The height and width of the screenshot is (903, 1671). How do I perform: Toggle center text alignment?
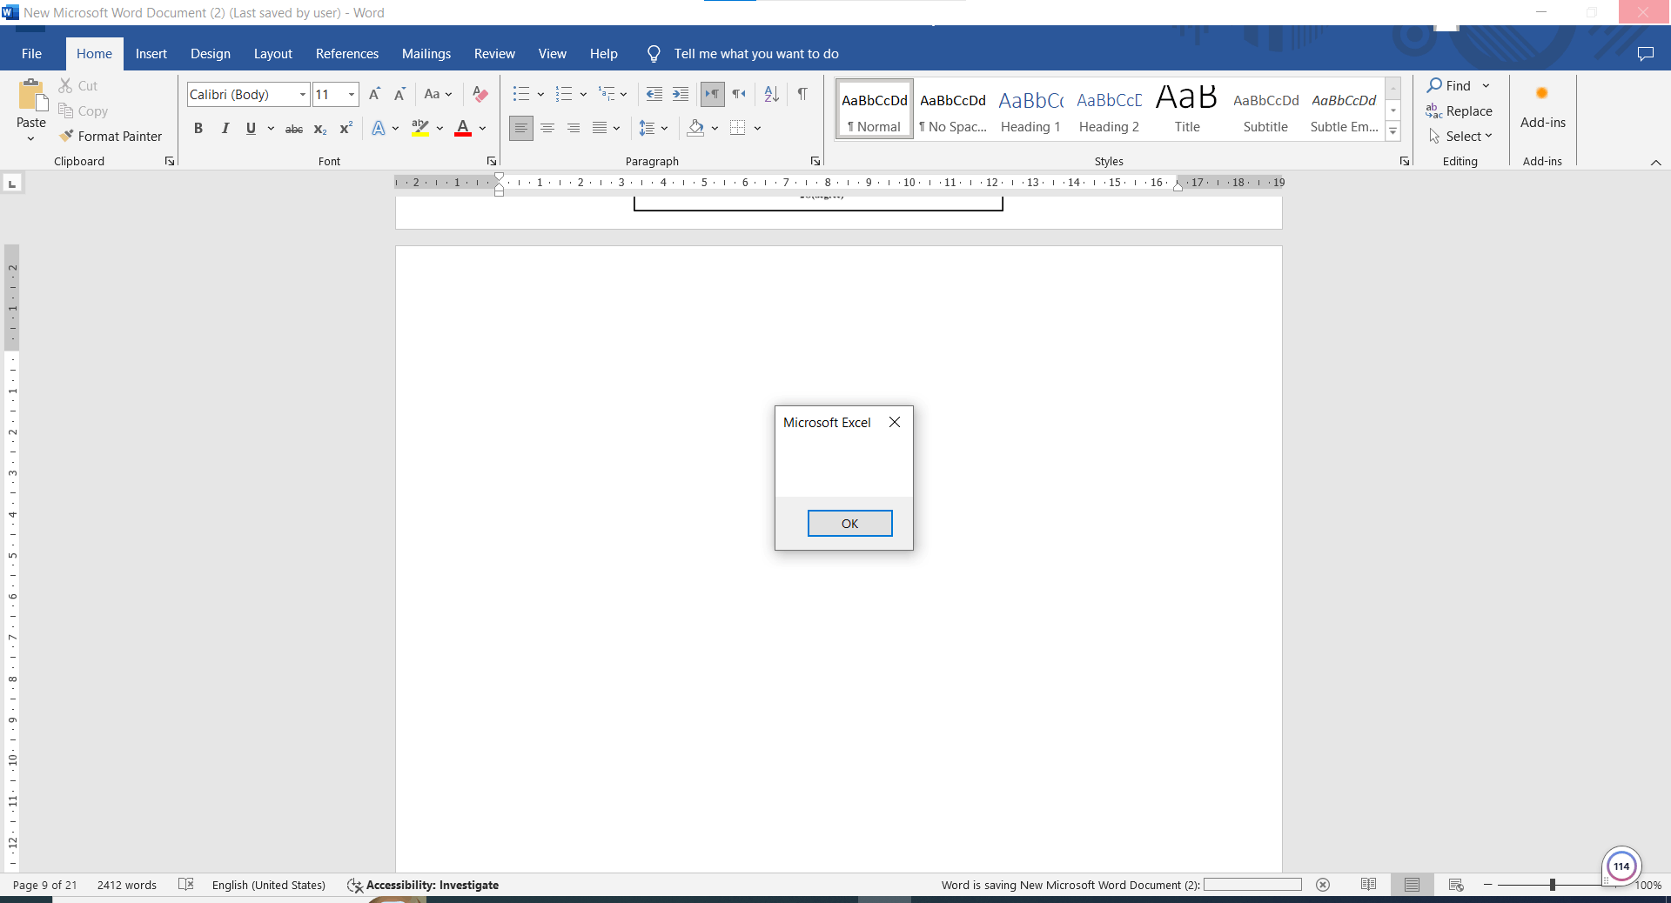(x=547, y=129)
